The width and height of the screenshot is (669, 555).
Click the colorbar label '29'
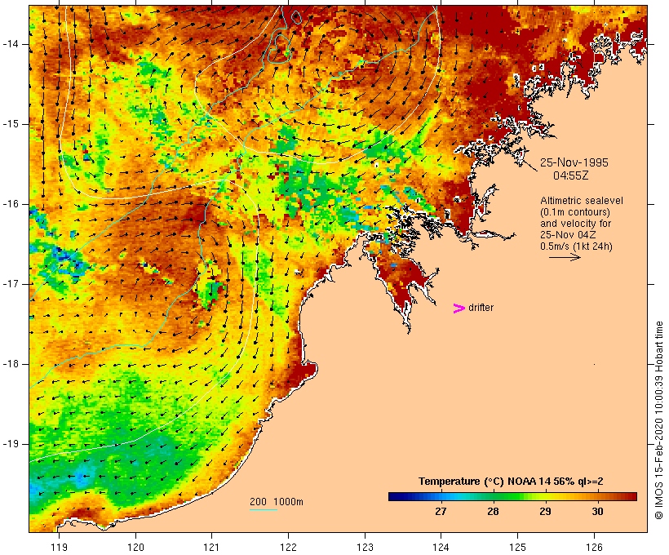[x=545, y=511]
